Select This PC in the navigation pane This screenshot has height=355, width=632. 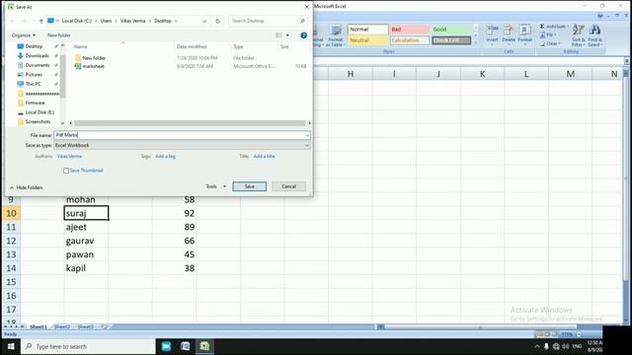click(33, 84)
